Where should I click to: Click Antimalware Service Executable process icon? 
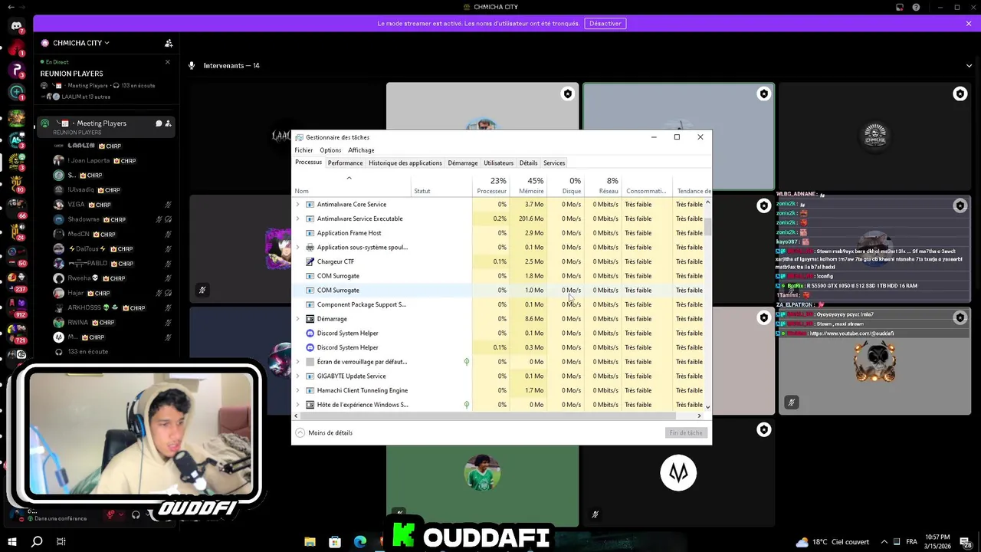(310, 219)
